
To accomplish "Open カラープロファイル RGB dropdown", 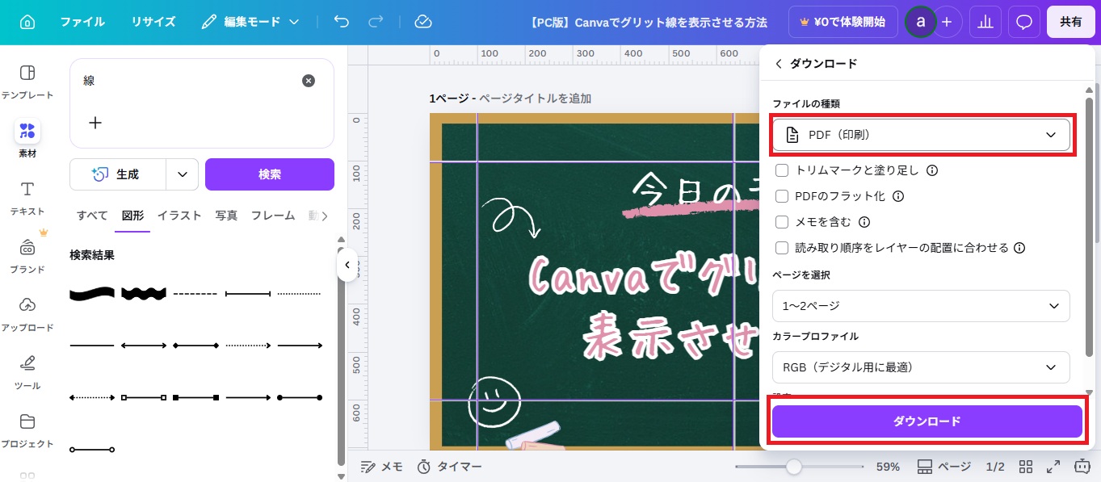I will (922, 367).
